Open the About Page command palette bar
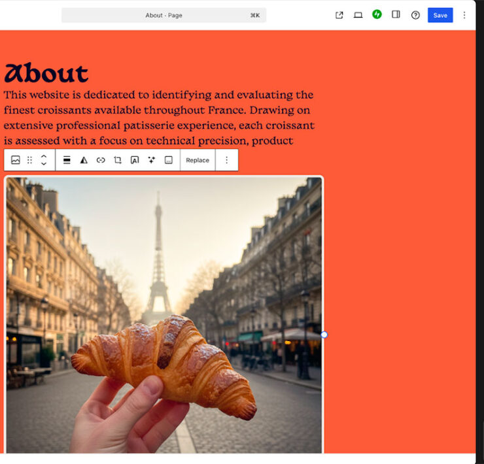The height and width of the screenshot is (464, 484). [x=164, y=15]
